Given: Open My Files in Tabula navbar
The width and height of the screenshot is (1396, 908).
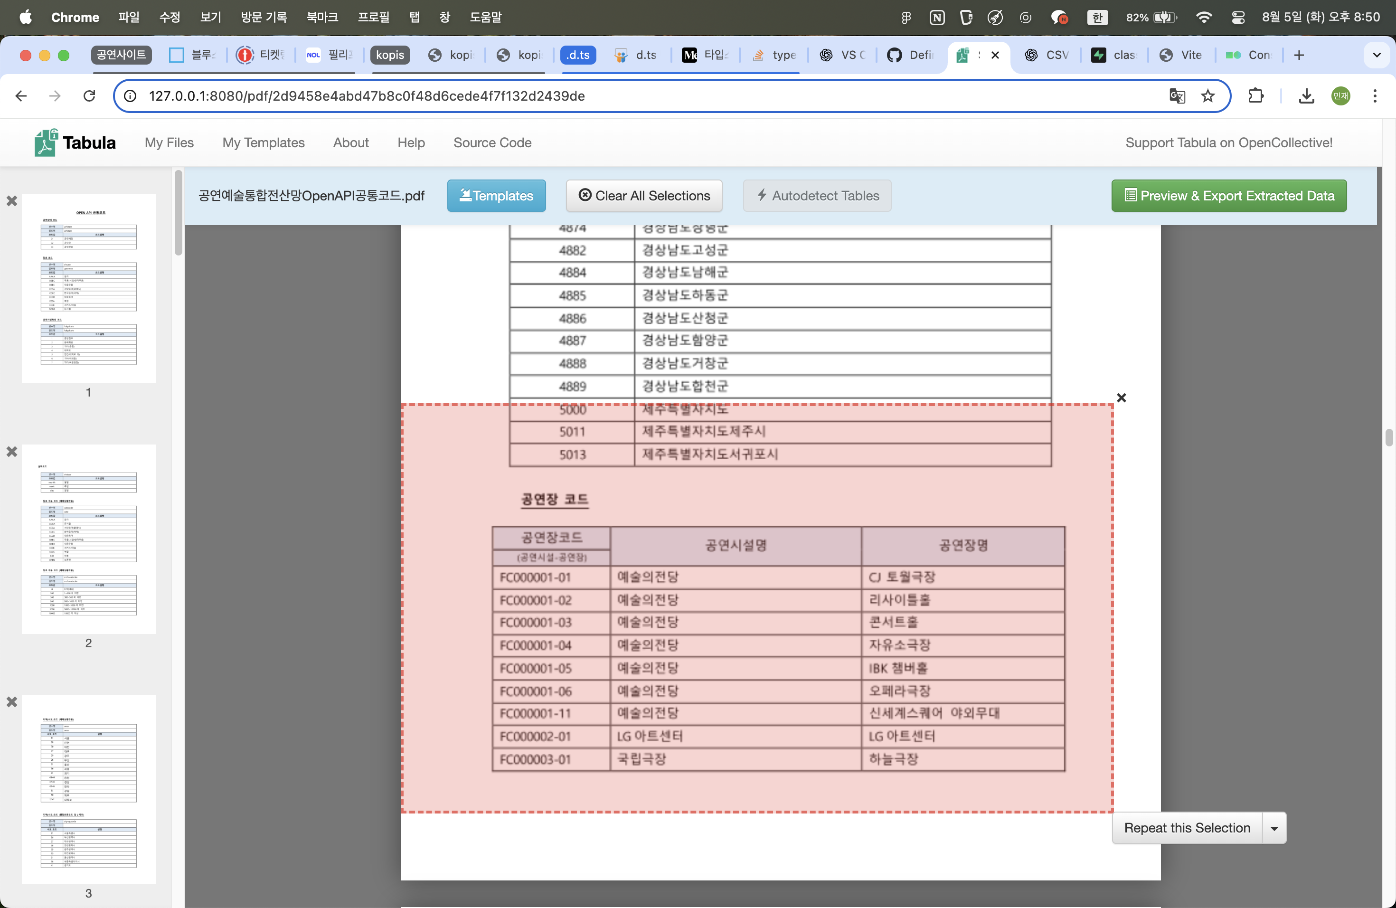Looking at the screenshot, I should coord(169,142).
